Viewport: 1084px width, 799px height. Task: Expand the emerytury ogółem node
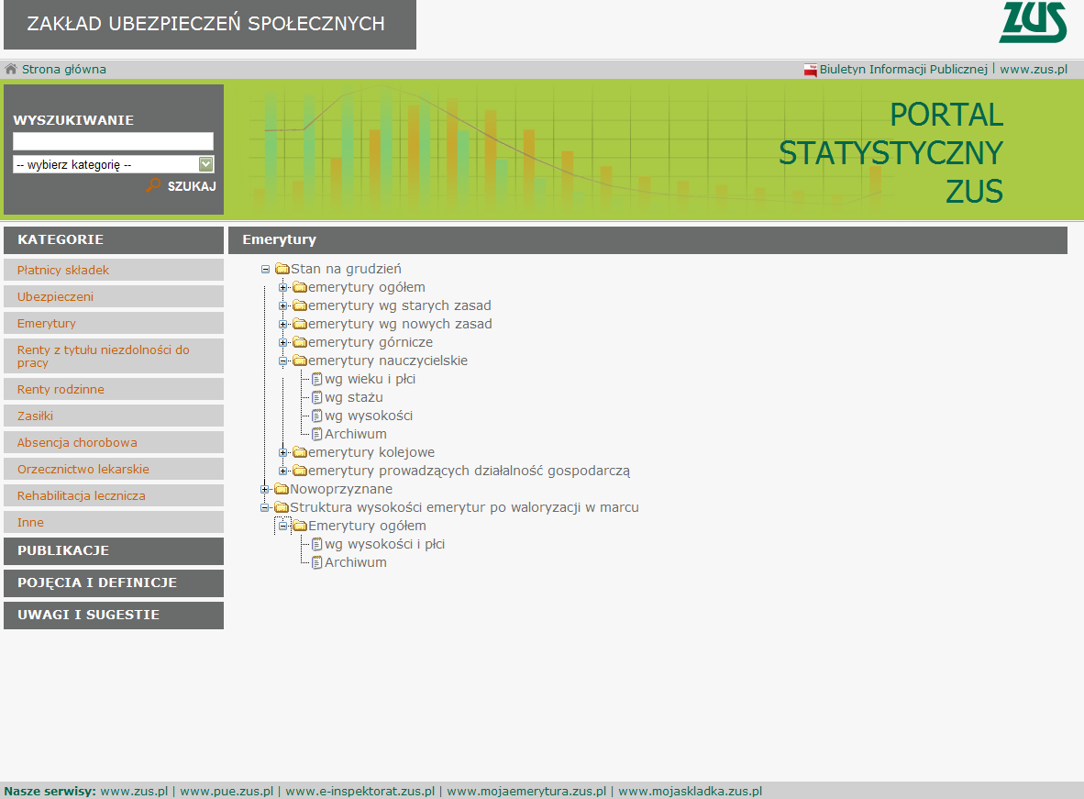pos(282,287)
